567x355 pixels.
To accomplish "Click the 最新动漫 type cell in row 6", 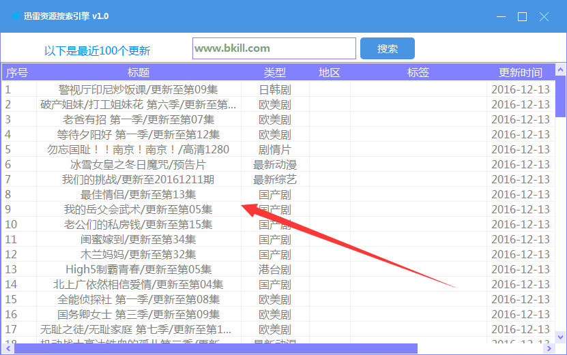I will [275, 165].
